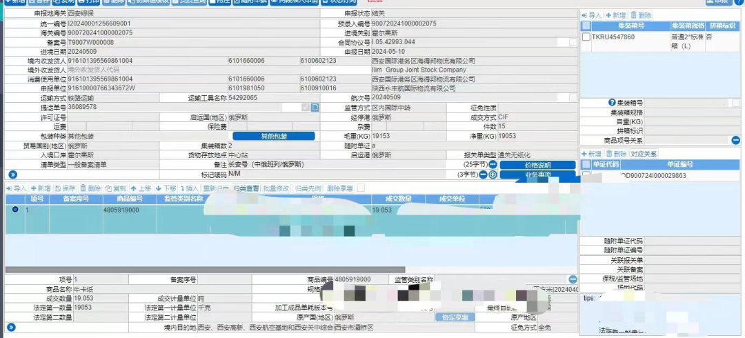Click 归类先例 in the goods list toolbar
This screenshot has width=745, height=338.
point(308,188)
